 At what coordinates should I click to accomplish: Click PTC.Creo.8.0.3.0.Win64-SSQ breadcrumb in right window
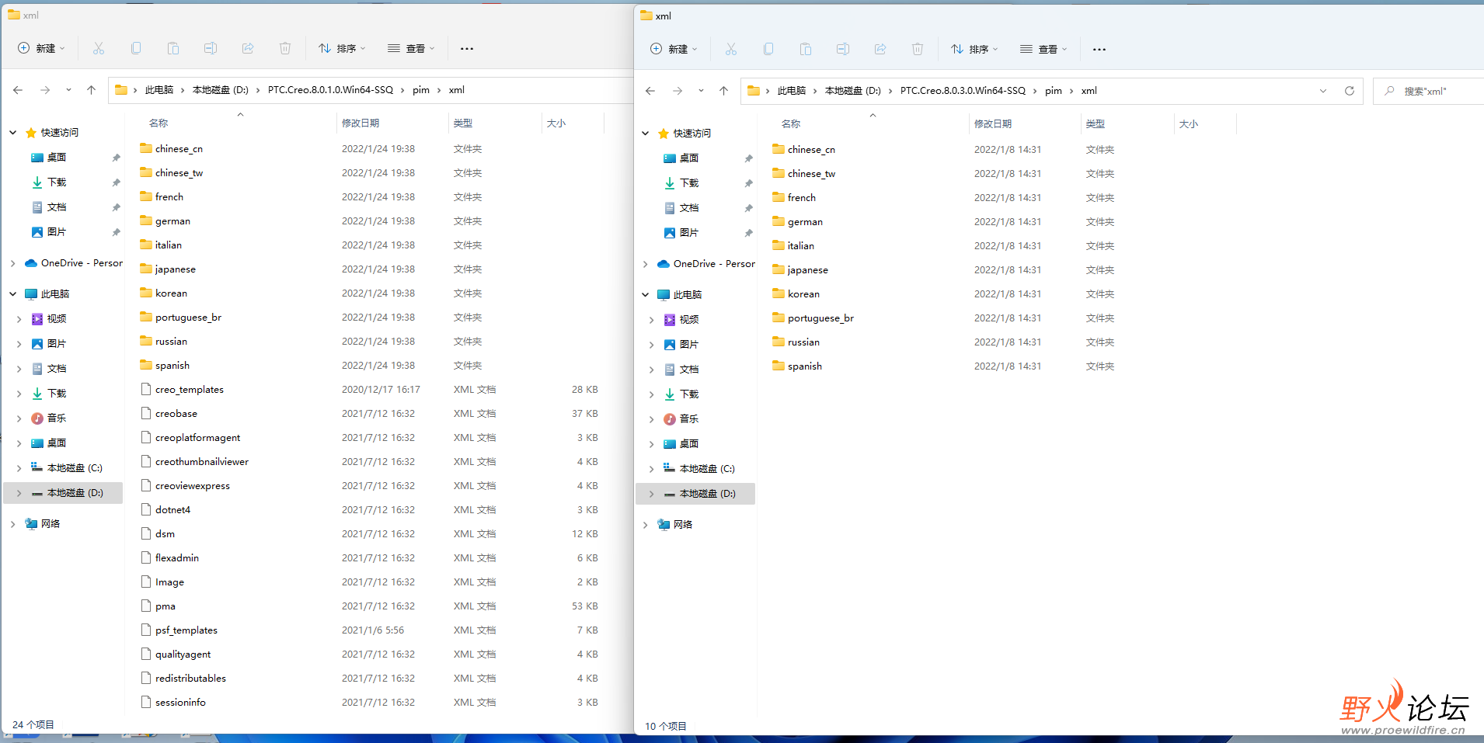click(x=963, y=91)
